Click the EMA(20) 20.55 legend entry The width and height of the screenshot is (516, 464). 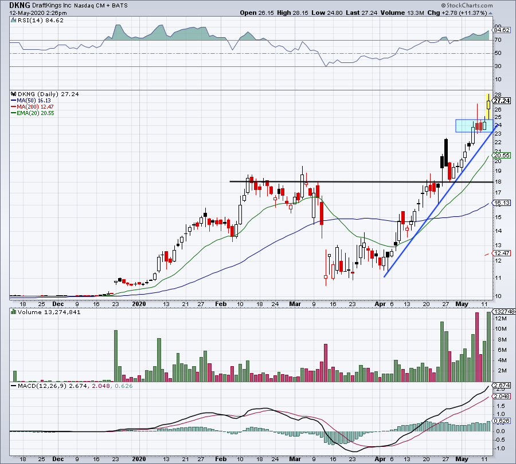pos(35,113)
